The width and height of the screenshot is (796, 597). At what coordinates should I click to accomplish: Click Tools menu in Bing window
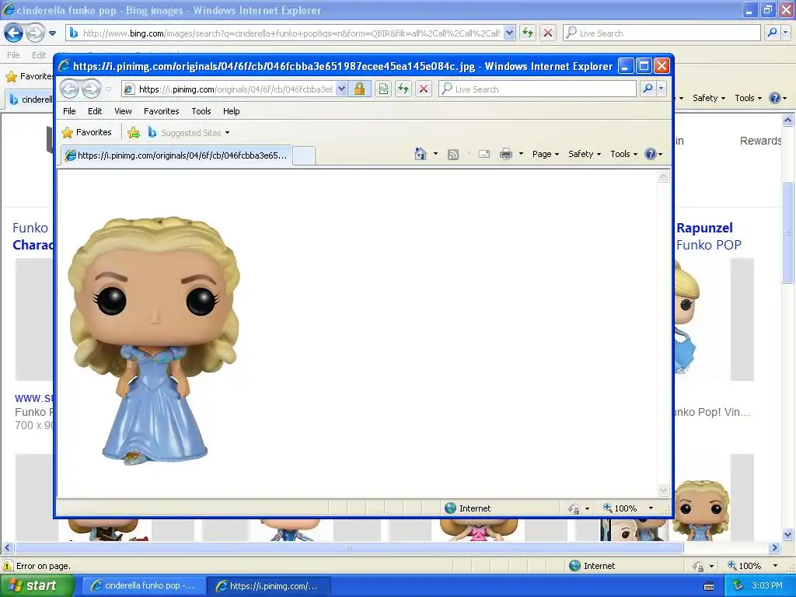tap(749, 98)
